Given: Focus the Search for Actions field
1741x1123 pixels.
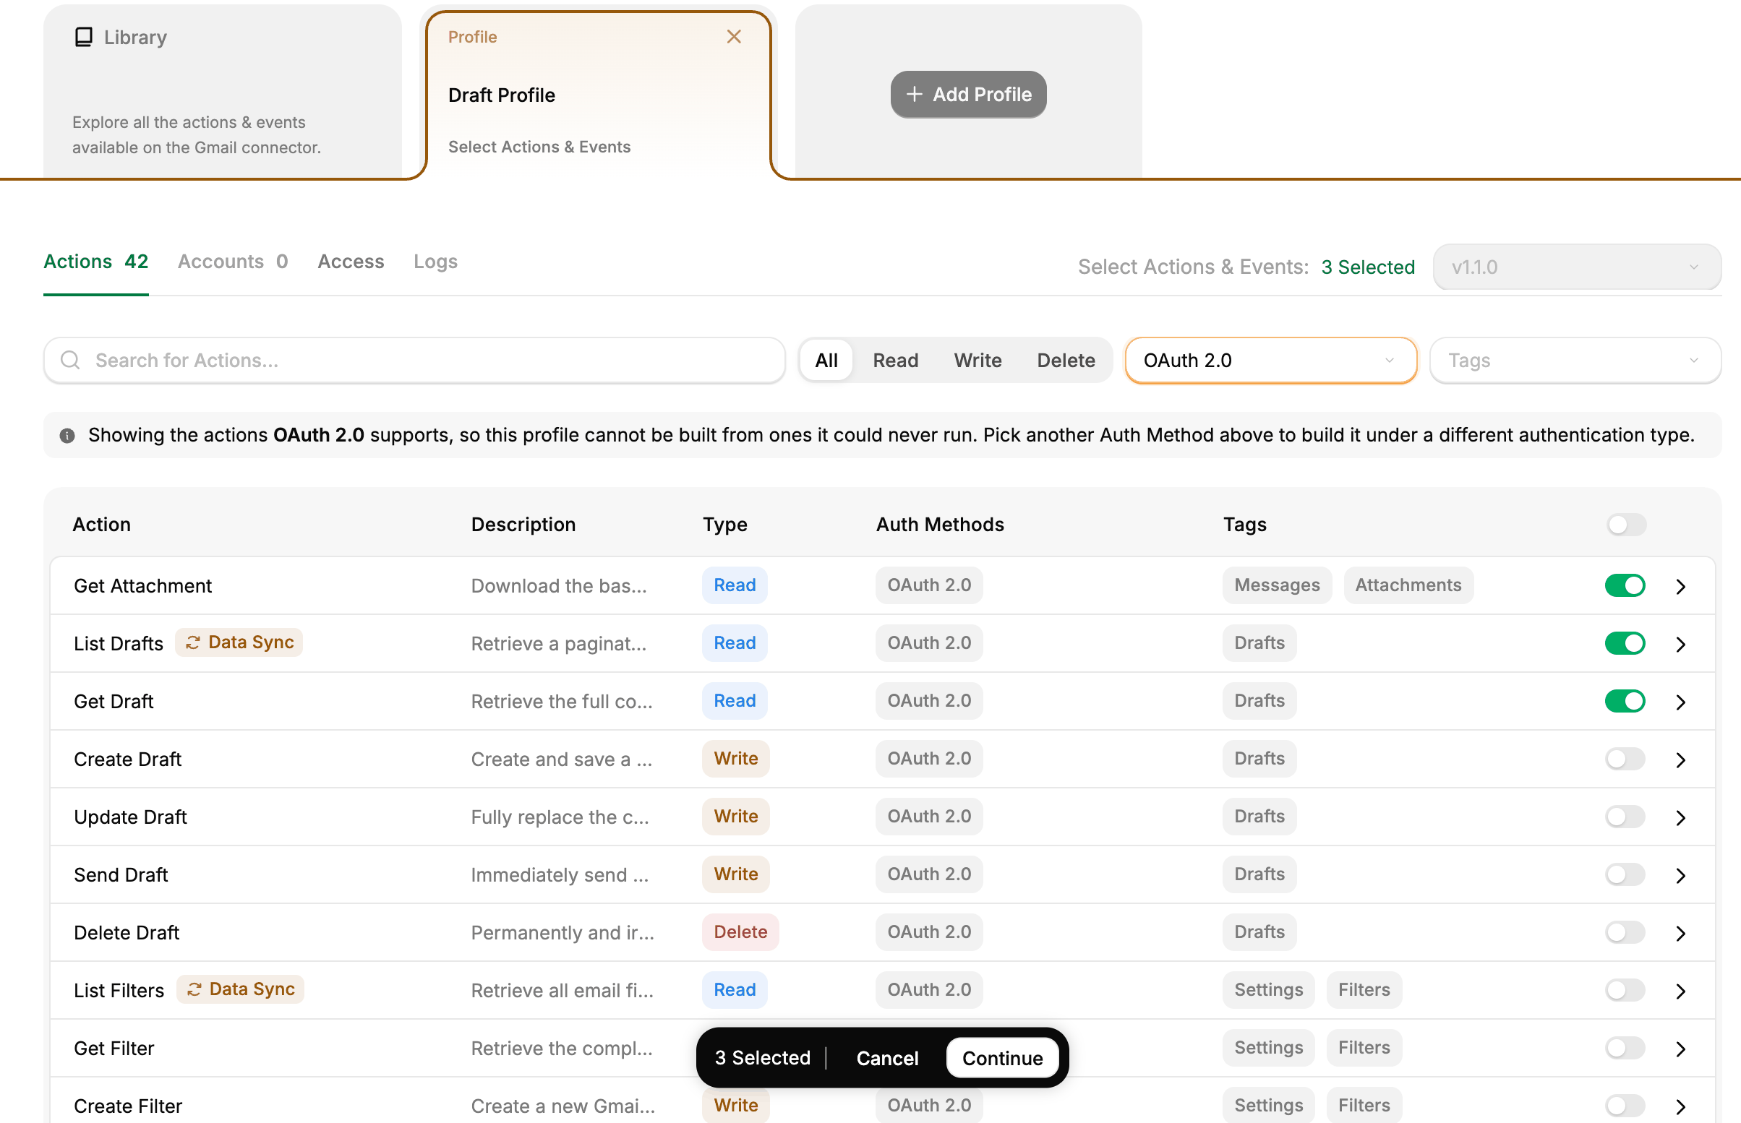Looking at the screenshot, I should (x=414, y=359).
